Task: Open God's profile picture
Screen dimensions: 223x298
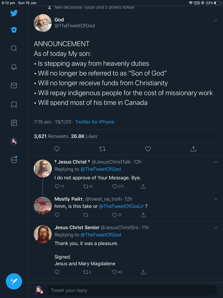Action: point(43,23)
